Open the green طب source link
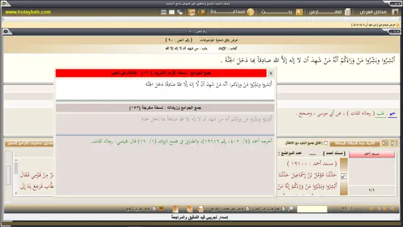The width and height of the screenshot is (403, 227). pyautogui.click(x=380, y=113)
